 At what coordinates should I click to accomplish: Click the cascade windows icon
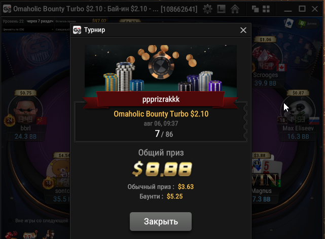click(255, 9)
